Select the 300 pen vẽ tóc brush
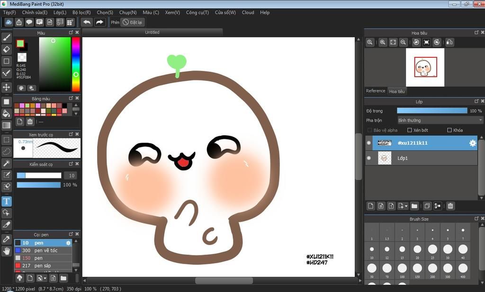The height and width of the screenshot is (292, 485). coord(43,250)
